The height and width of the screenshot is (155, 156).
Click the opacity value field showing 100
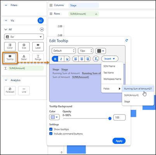120,118
